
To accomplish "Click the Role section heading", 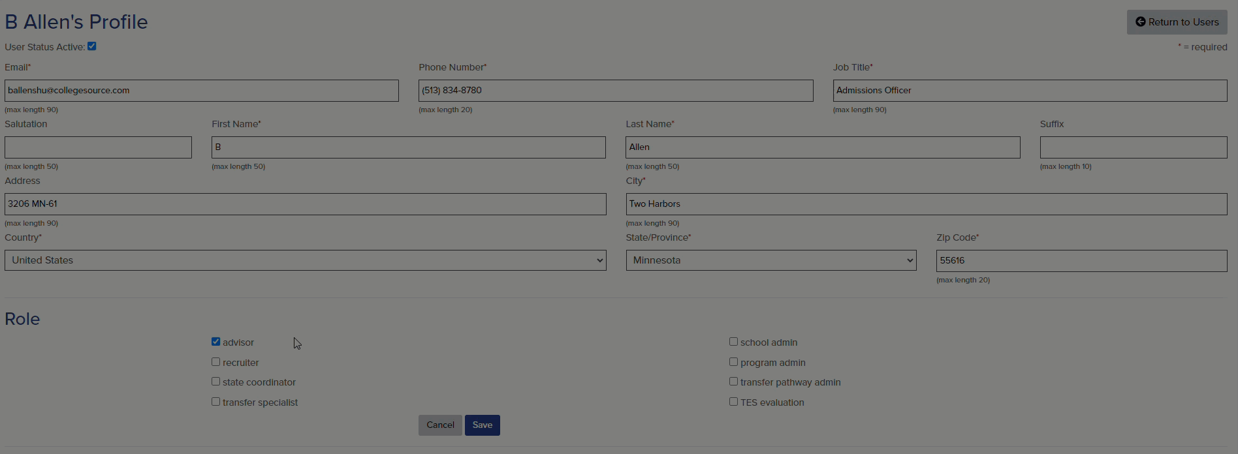I will 22,319.
